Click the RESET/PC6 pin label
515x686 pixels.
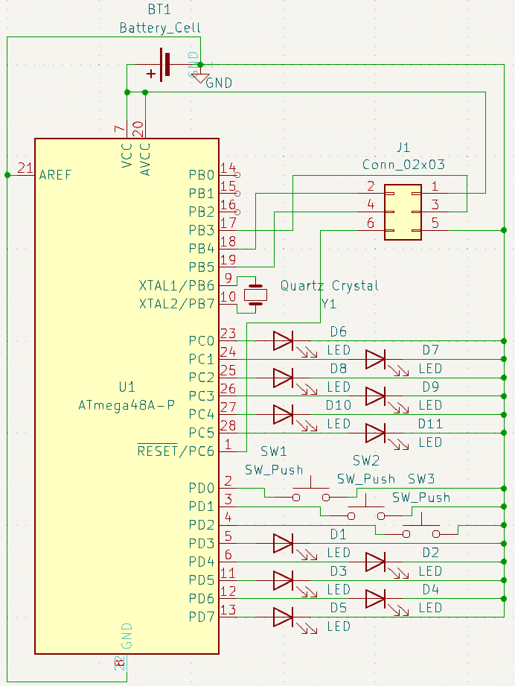click(176, 451)
